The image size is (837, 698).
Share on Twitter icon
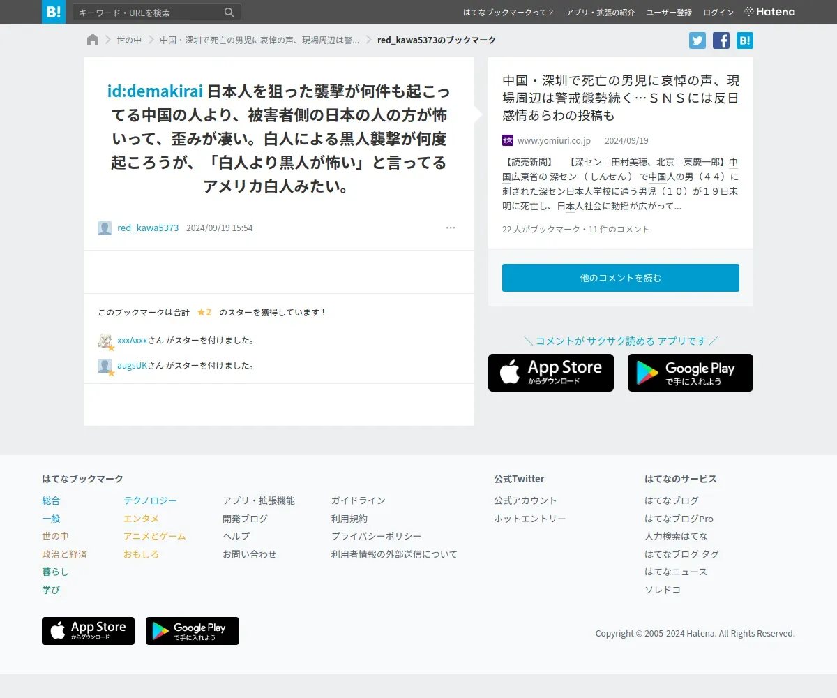(697, 40)
